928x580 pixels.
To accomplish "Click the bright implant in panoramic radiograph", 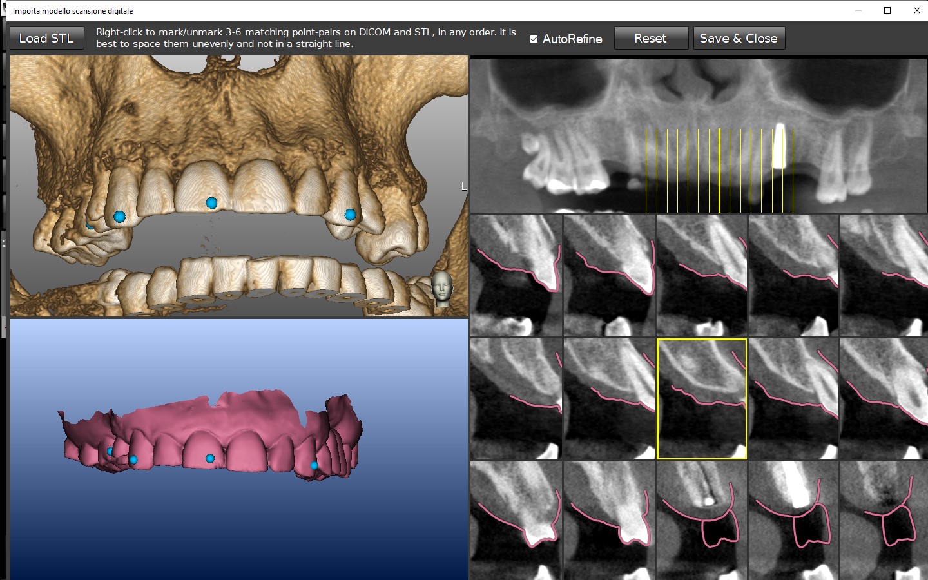I will pyautogui.click(x=778, y=147).
